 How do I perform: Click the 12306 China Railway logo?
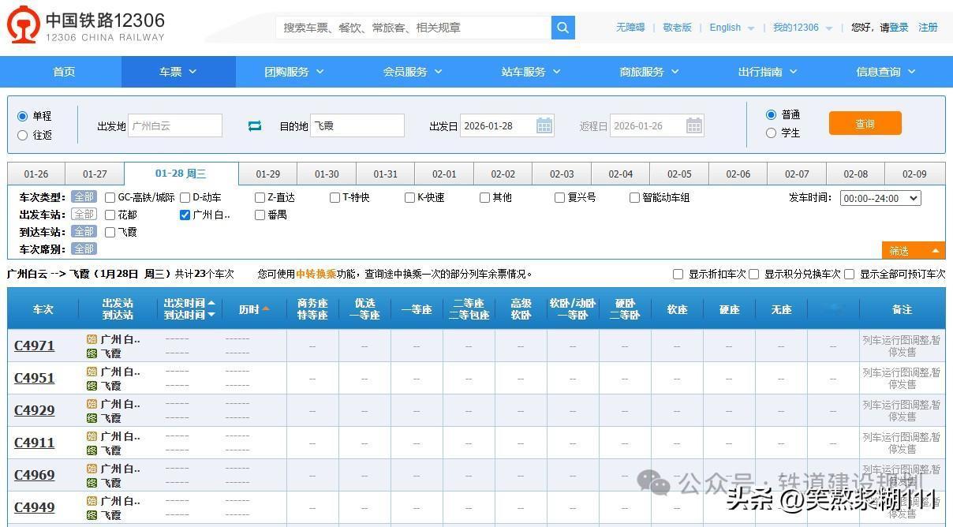coord(86,25)
